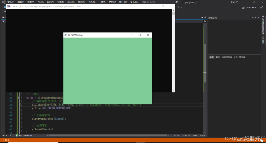Click horizontal scrollbar right arrow
Viewport: 266px width, 143px height.
[169, 135]
